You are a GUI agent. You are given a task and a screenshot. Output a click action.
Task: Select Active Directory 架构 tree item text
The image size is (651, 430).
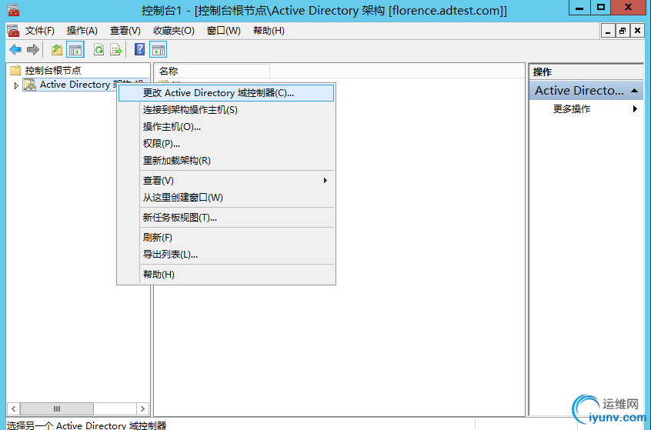pyautogui.click(x=92, y=85)
